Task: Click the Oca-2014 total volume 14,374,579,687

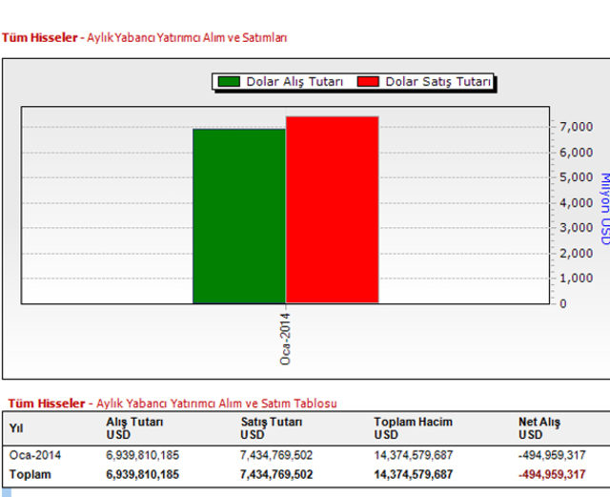Action: coord(414,455)
